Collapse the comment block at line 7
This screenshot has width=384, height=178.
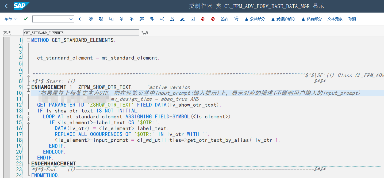click(x=28, y=75)
